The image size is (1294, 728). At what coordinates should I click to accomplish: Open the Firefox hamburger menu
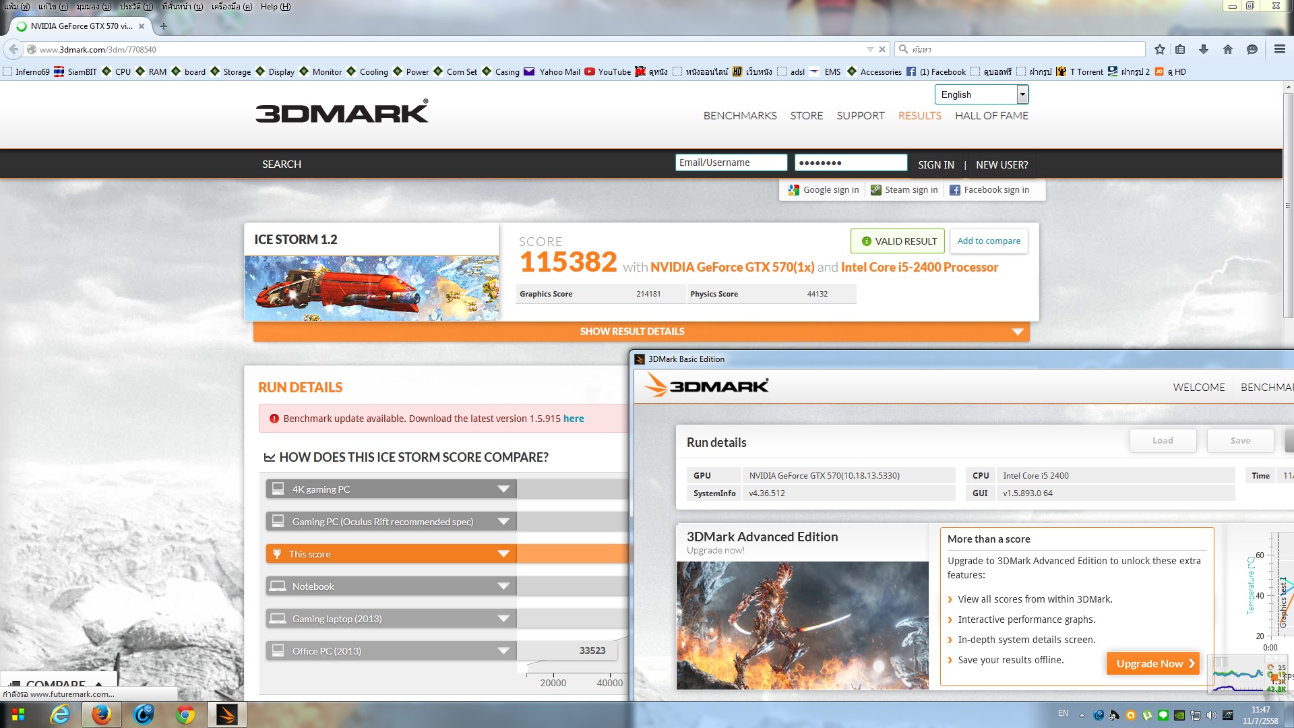pos(1279,49)
